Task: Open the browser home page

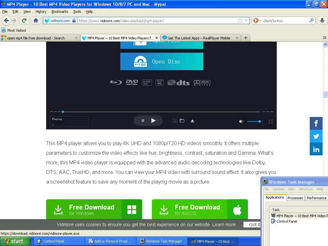Action: click(36, 20)
